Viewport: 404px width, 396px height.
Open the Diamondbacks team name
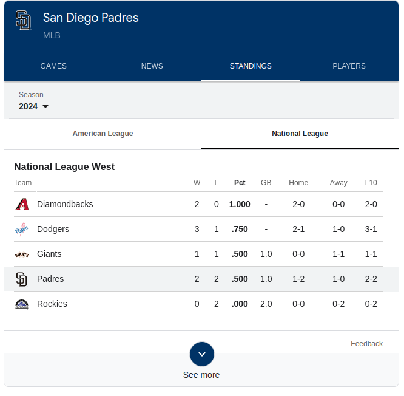click(x=65, y=204)
